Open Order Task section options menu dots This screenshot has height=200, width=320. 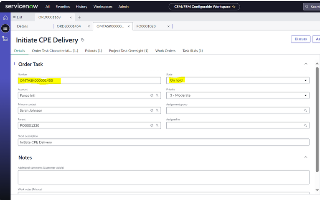[14, 63]
